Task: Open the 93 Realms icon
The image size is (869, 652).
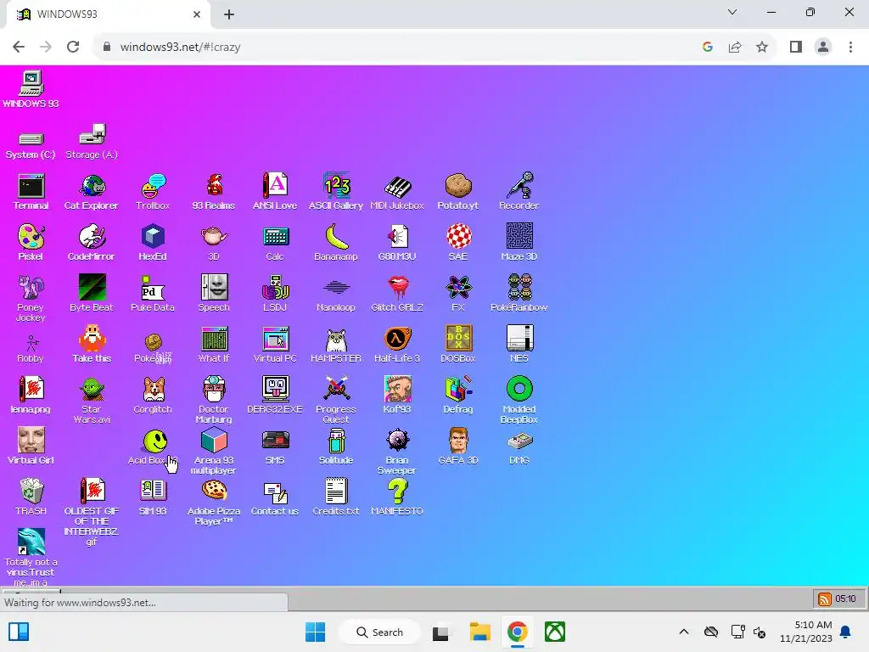Action: pos(213,192)
